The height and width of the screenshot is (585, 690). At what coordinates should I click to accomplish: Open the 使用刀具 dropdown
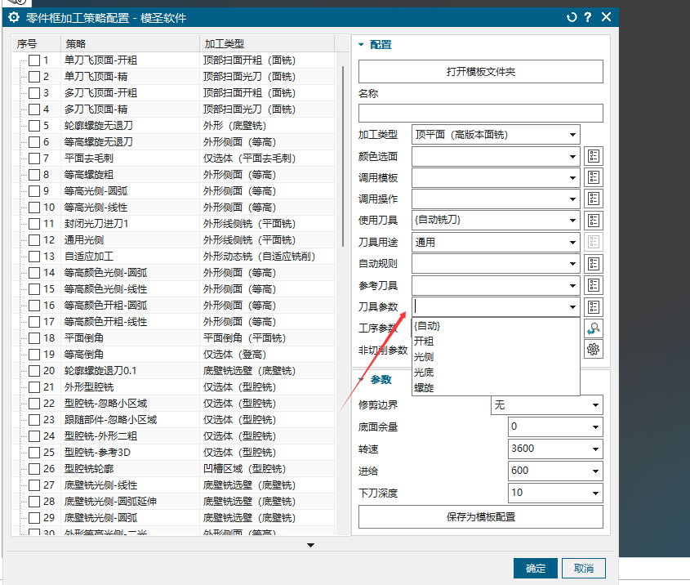coord(496,220)
